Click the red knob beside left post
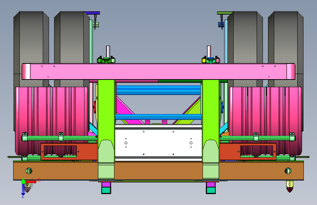Viewport: 317px width, 205px height. coord(95,107)
